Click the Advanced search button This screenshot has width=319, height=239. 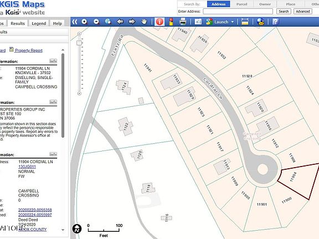[303, 12]
